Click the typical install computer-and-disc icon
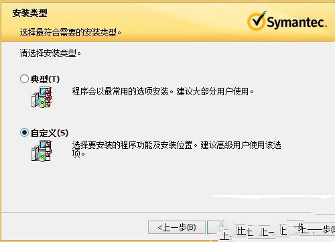The image size is (335, 242). click(x=42, y=97)
